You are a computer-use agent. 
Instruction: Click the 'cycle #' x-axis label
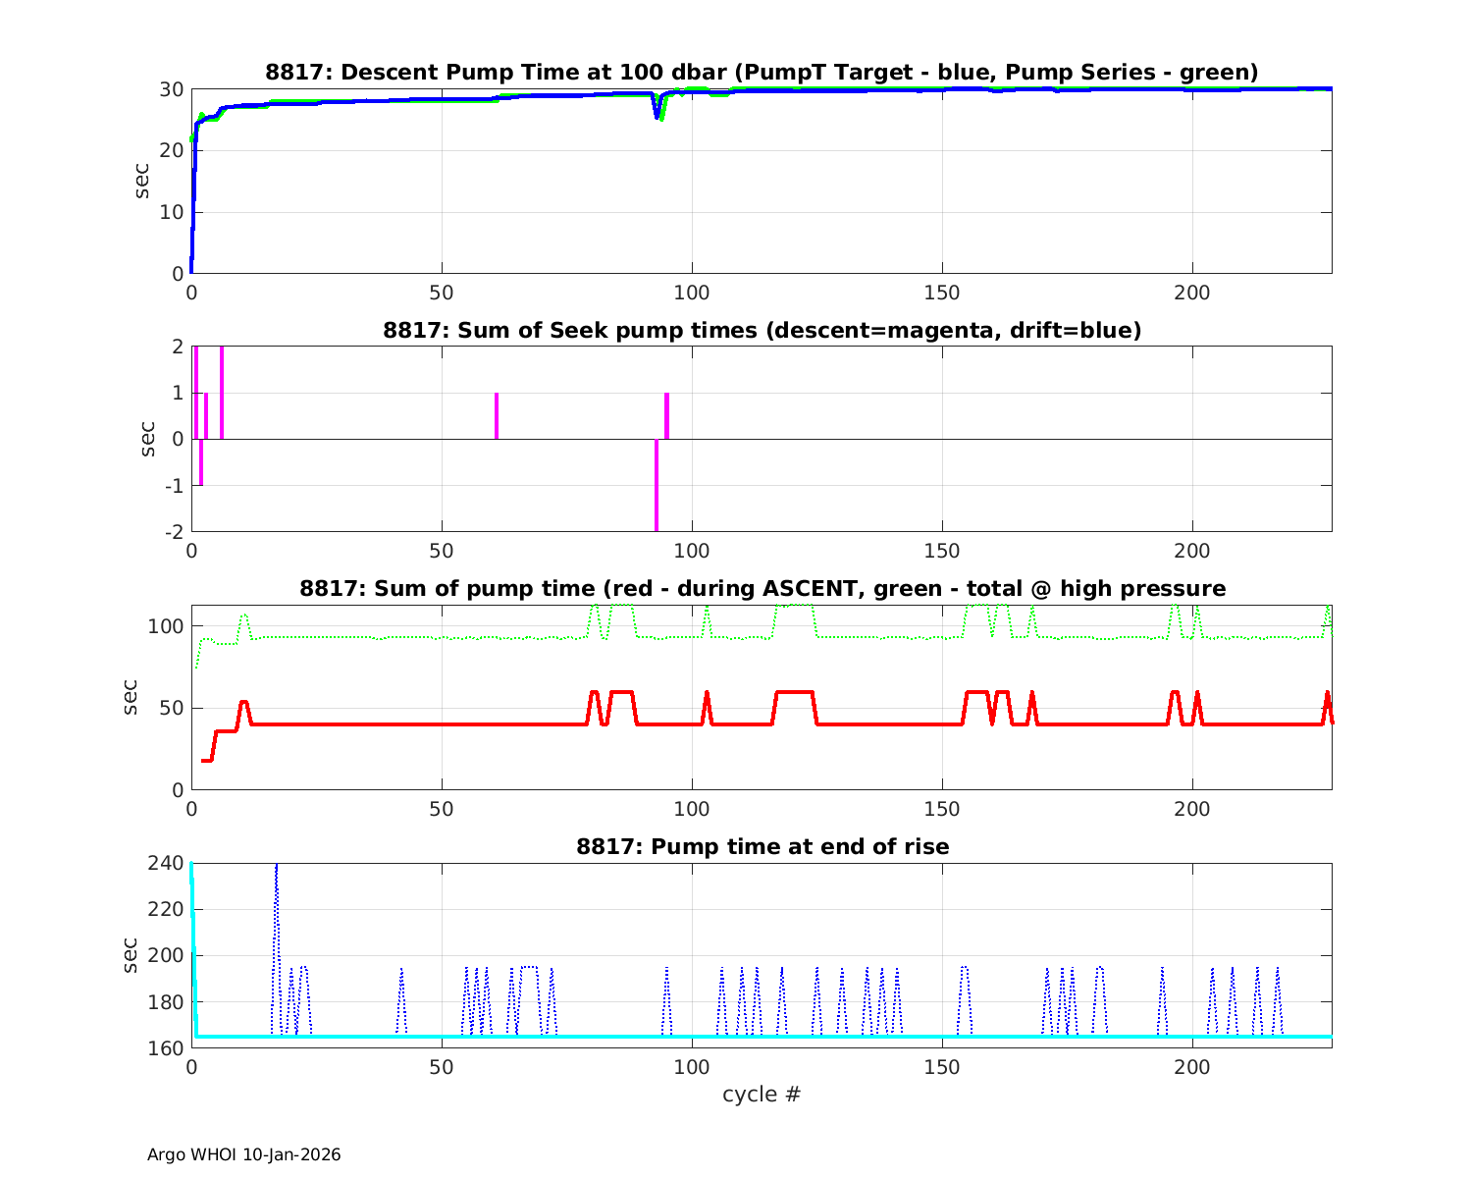coord(762,1094)
